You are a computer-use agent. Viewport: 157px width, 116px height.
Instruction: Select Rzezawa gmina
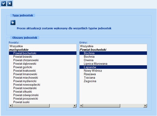[x=113, y=74]
